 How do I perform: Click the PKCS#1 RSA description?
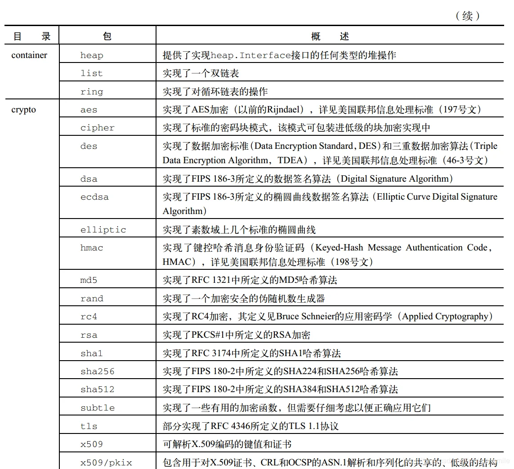click(x=237, y=335)
